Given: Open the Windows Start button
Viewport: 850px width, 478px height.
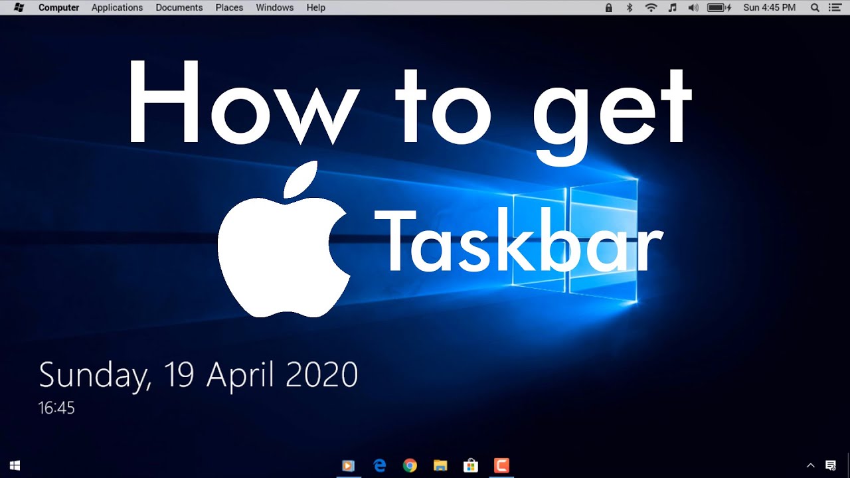Looking at the screenshot, I should click(x=15, y=465).
